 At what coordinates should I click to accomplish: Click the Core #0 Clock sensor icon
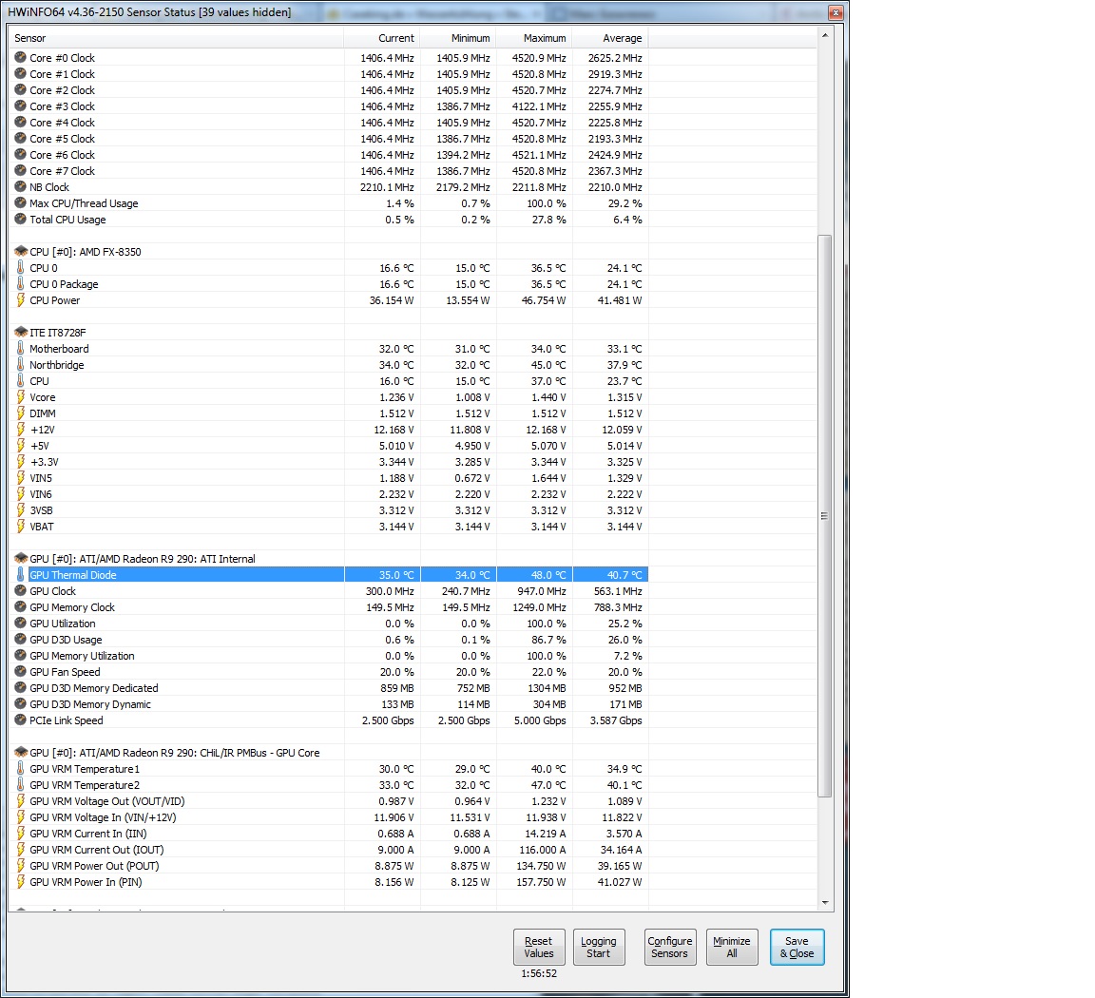[x=20, y=57]
